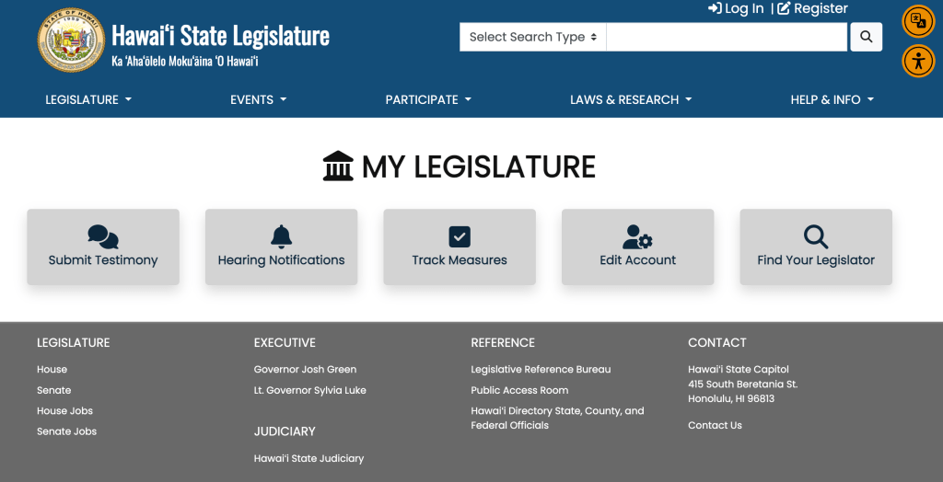This screenshot has height=482, width=943.
Task: Click the Hawai'i State Legislature title
Action: (221, 36)
